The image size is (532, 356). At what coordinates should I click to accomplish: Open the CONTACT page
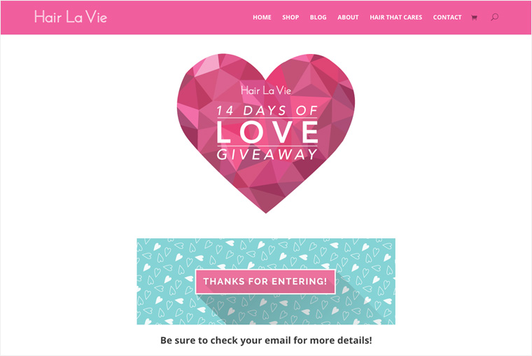(447, 18)
